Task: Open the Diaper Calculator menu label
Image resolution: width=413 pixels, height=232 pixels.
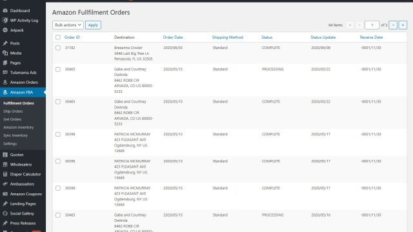Action: tap(26, 174)
